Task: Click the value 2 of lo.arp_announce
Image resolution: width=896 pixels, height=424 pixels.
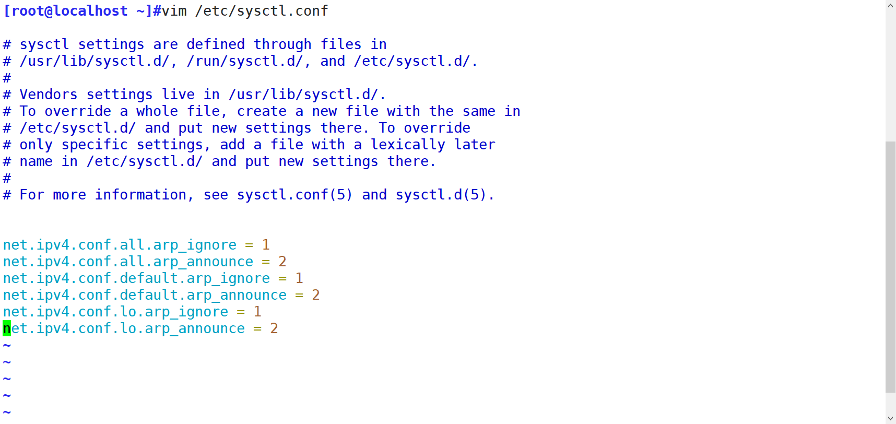Action: pyautogui.click(x=274, y=328)
